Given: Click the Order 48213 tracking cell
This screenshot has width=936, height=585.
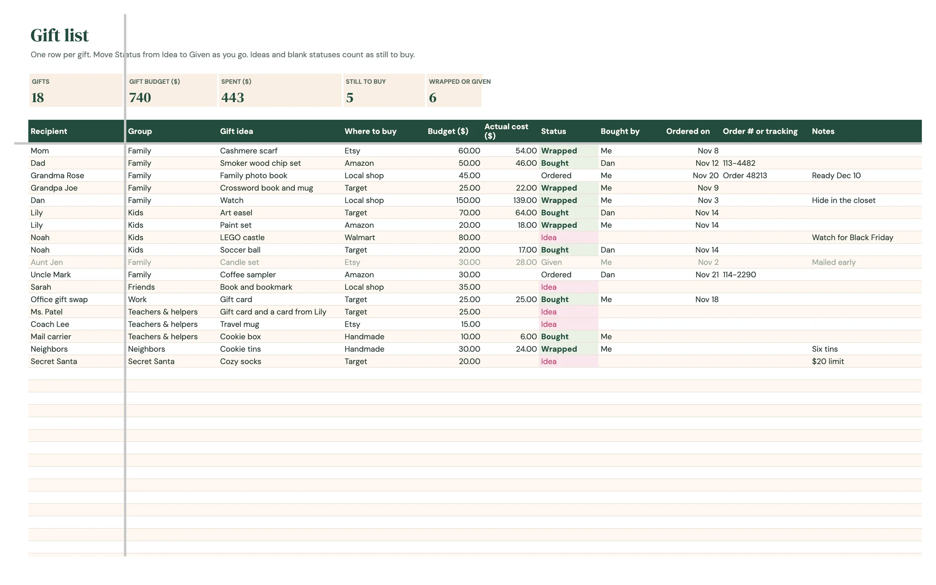Looking at the screenshot, I should tap(745, 175).
